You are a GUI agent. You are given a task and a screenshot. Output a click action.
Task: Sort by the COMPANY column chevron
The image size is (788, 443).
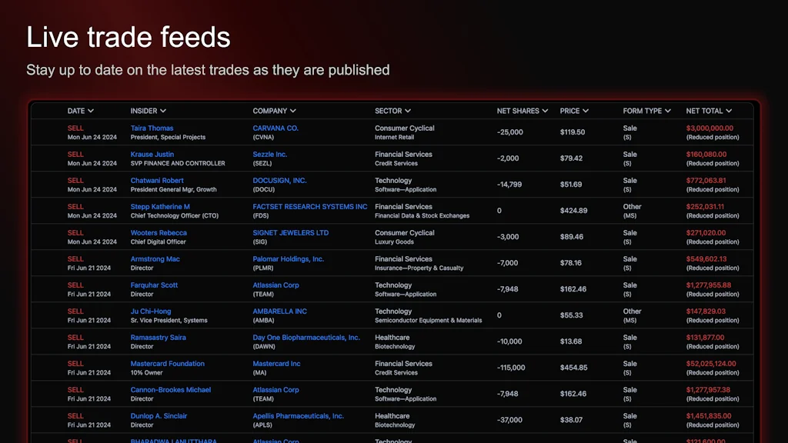tap(292, 111)
